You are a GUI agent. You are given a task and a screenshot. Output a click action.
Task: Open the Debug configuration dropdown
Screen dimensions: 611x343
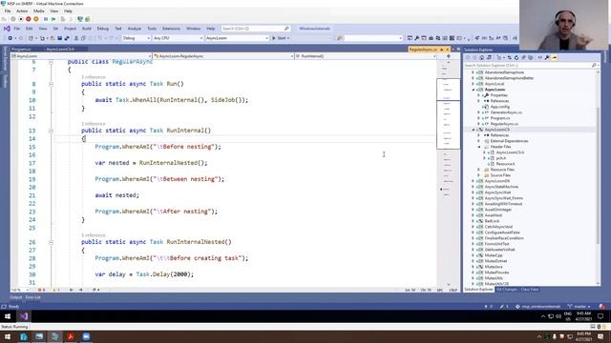click(137, 38)
